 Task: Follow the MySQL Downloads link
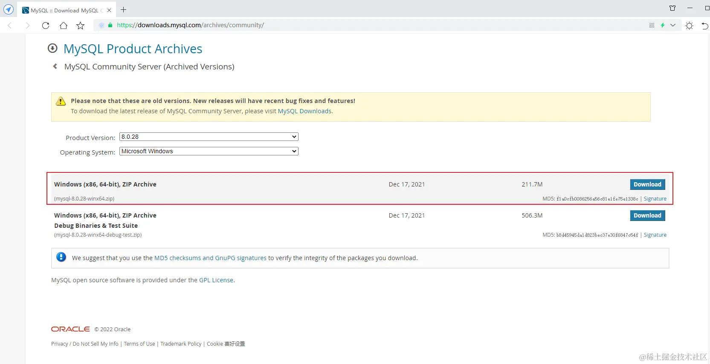click(x=304, y=111)
